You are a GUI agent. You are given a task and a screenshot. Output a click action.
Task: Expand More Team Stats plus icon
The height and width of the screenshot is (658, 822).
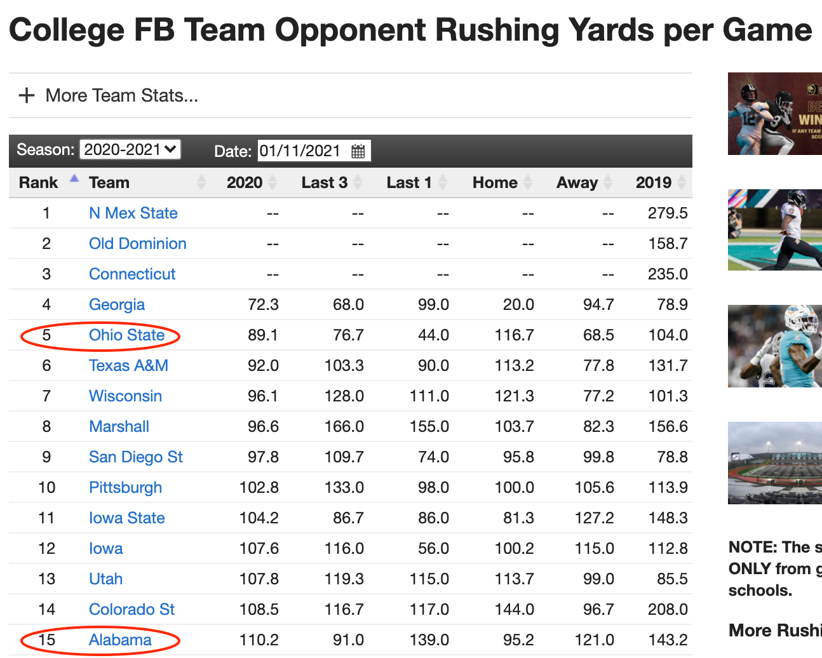click(x=27, y=95)
